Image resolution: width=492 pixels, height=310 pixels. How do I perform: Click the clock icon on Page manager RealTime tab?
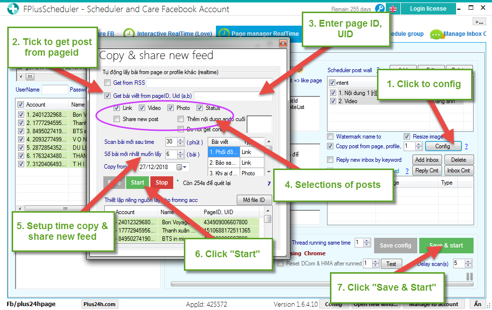[x=224, y=33]
